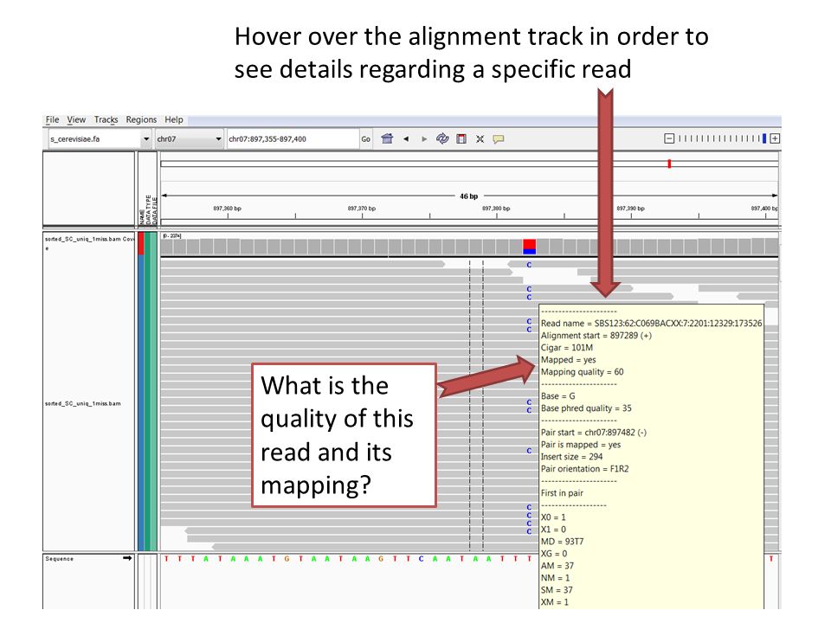831x623 pixels.
Task: Click the Go button
Action: coord(365,138)
